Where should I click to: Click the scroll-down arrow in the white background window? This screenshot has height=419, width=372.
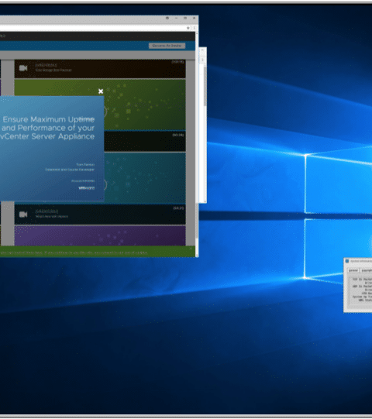click(x=205, y=201)
